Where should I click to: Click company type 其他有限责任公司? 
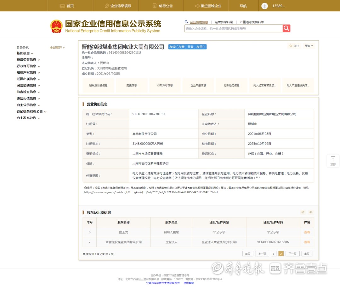coord(144,134)
